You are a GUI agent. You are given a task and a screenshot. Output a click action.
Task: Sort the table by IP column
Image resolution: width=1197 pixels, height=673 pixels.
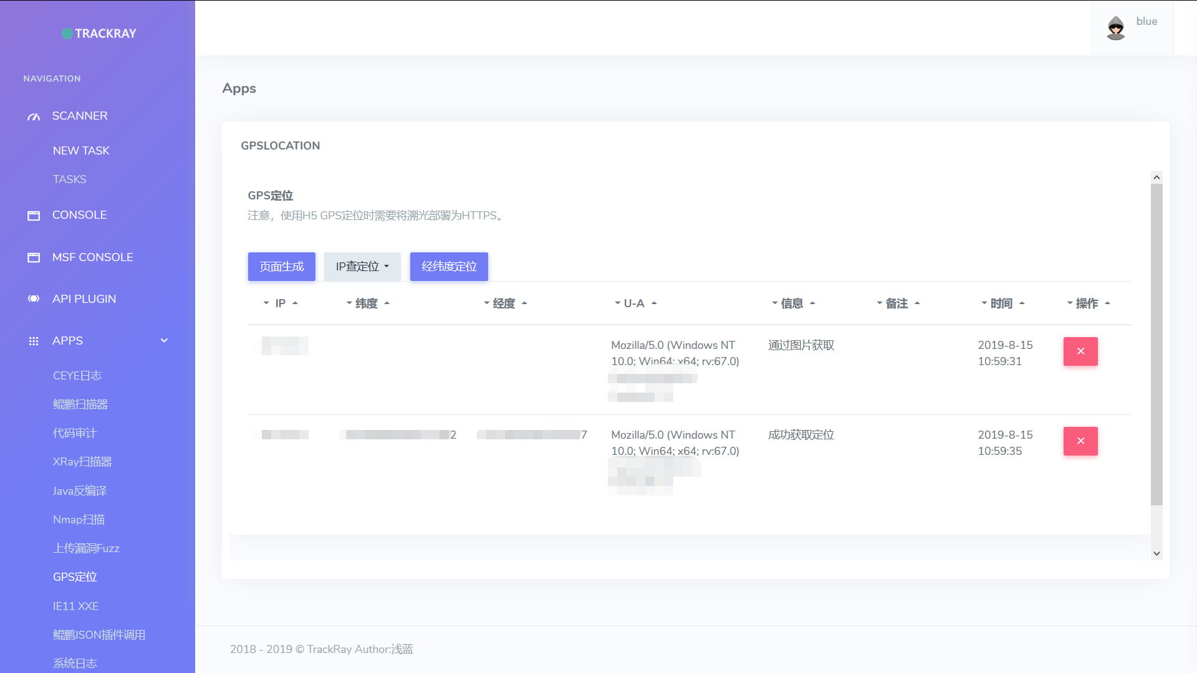[281, 303]
